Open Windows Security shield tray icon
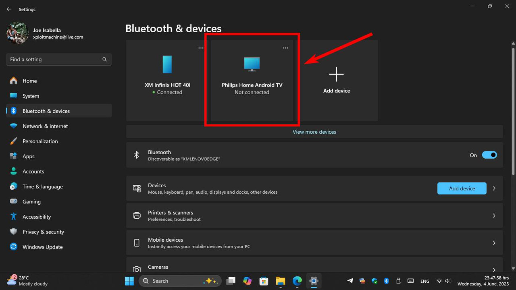The image size is (516, 290). (375, 281)
